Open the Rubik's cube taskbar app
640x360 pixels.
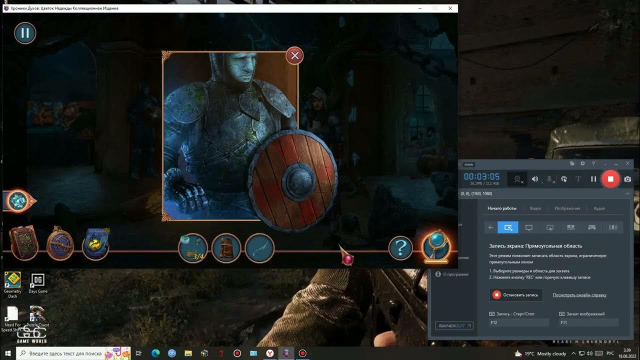(204, 353)
